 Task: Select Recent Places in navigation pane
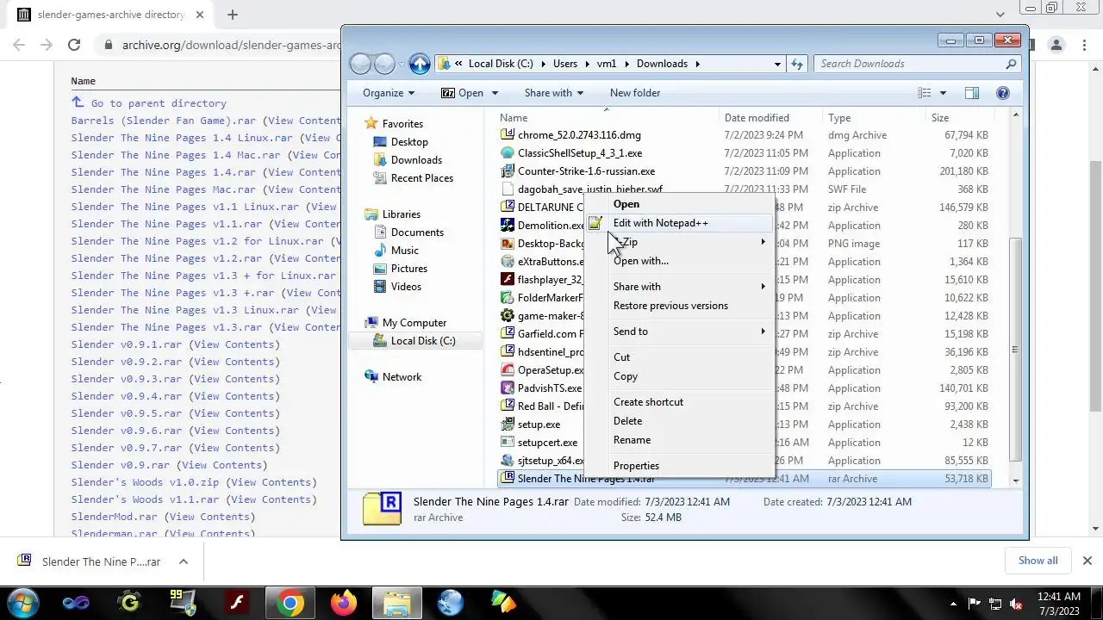point(421,178)
